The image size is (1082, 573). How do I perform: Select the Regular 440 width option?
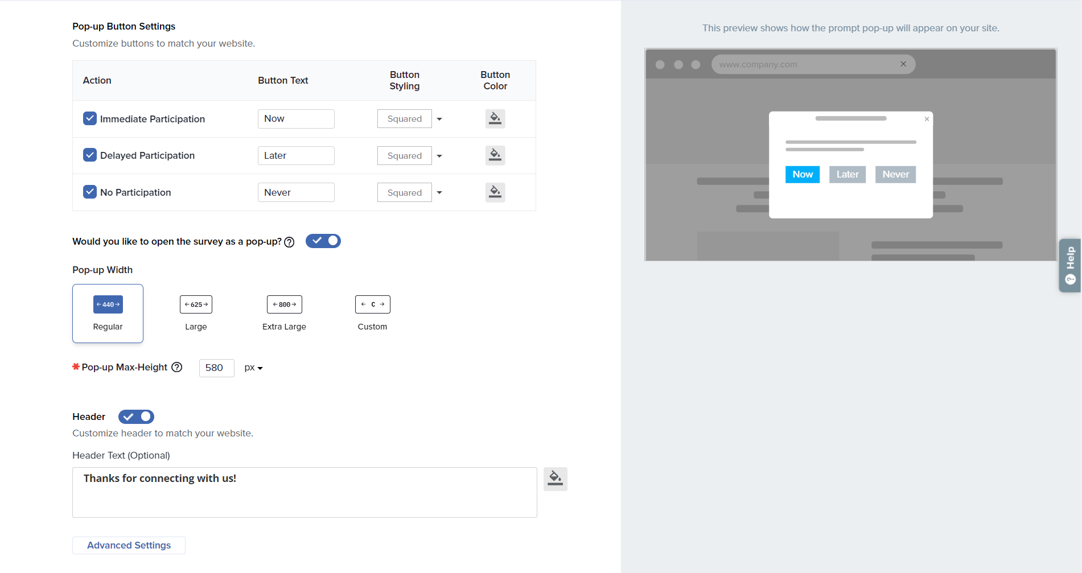pos(108,314)
